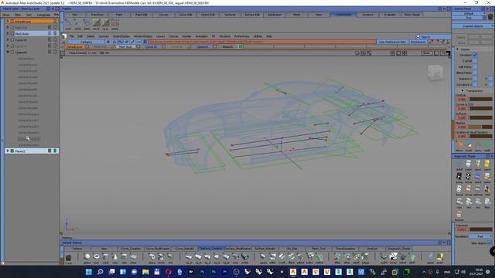
Task: Select the Mesh Body layer button in layer bar
Action: pyautogui.click(x=125, y=46)
